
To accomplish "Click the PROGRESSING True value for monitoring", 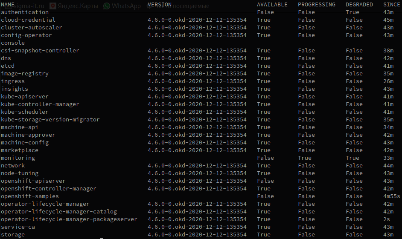I will tap(305, 158).
